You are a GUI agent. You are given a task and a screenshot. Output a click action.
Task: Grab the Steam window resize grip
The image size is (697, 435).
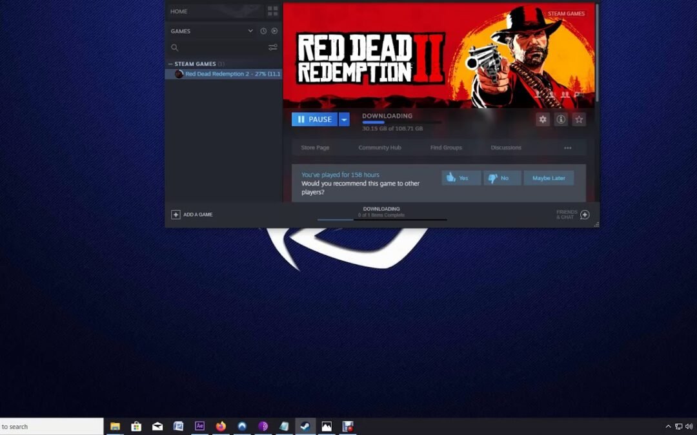point(596,225)
